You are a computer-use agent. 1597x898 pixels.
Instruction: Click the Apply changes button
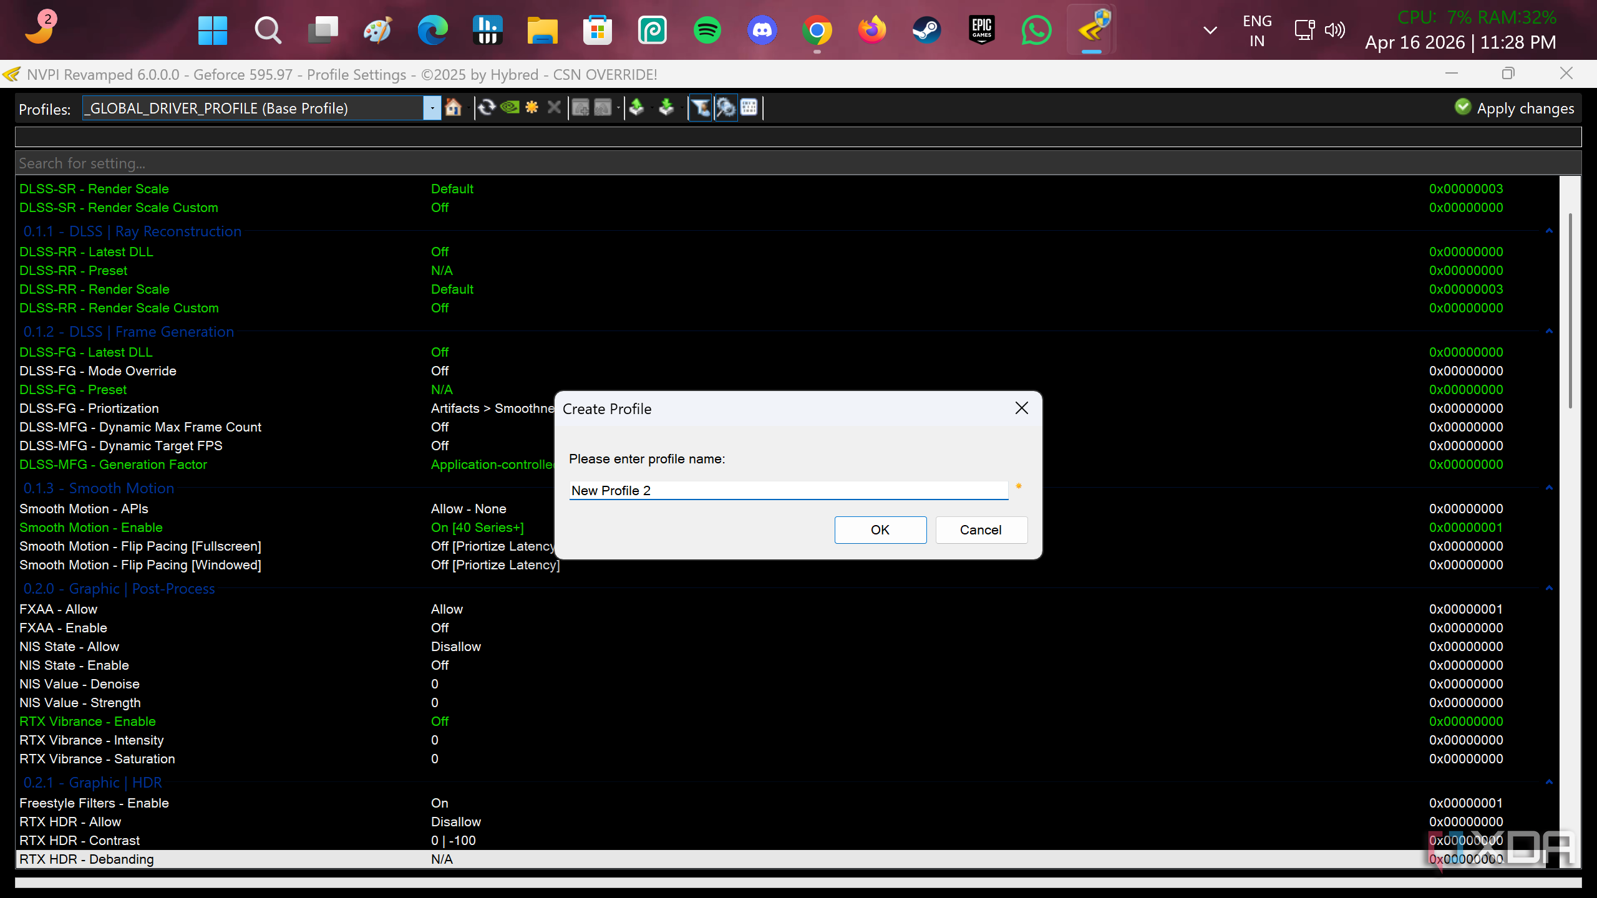(x=1514, y=108)
